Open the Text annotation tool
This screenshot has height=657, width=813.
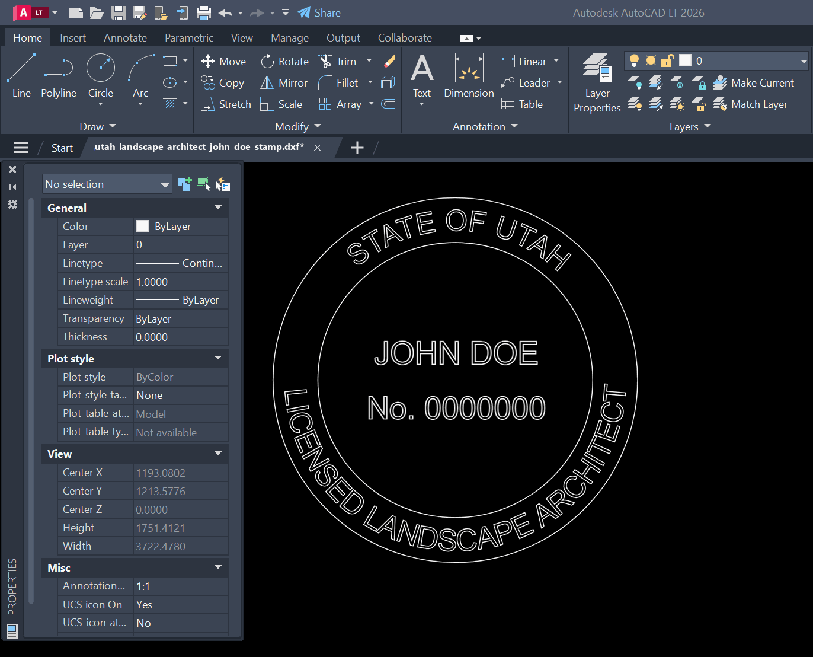pos(422,75)
